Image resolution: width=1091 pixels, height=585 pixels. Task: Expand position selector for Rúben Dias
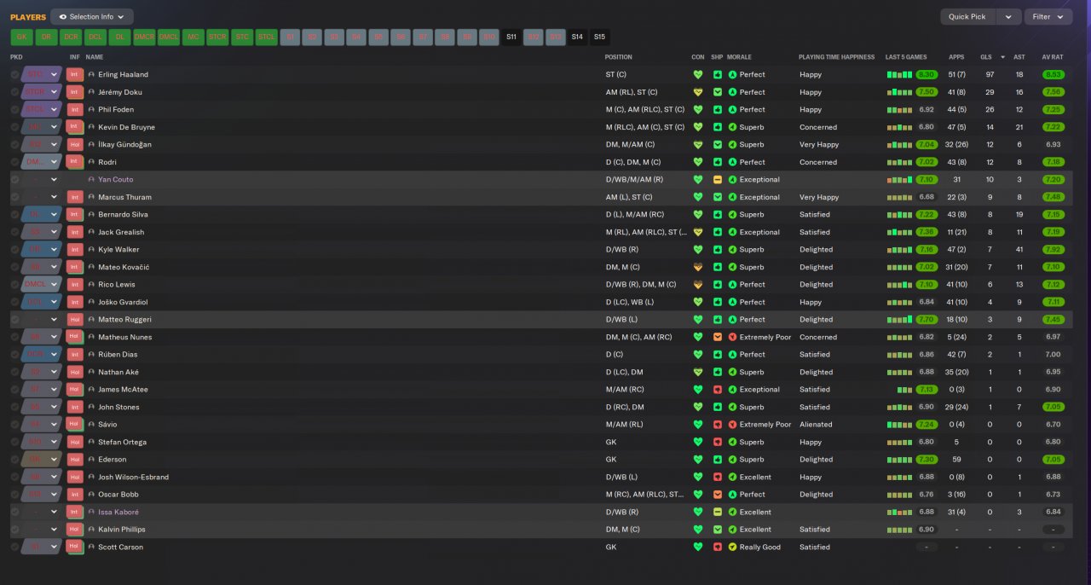point(54,354)
